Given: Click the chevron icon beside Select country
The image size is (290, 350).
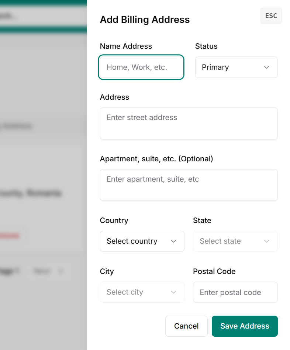Looking at the screenshot, I should [x=173, y=241].
